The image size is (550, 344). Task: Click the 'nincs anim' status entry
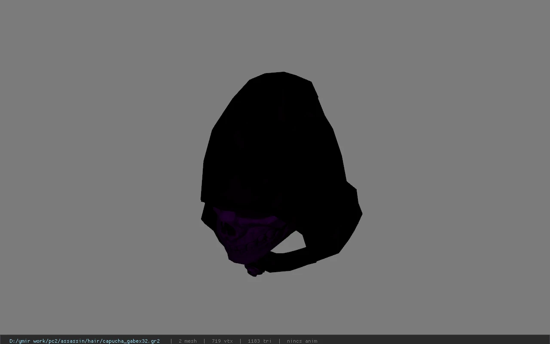click(302, 341)
